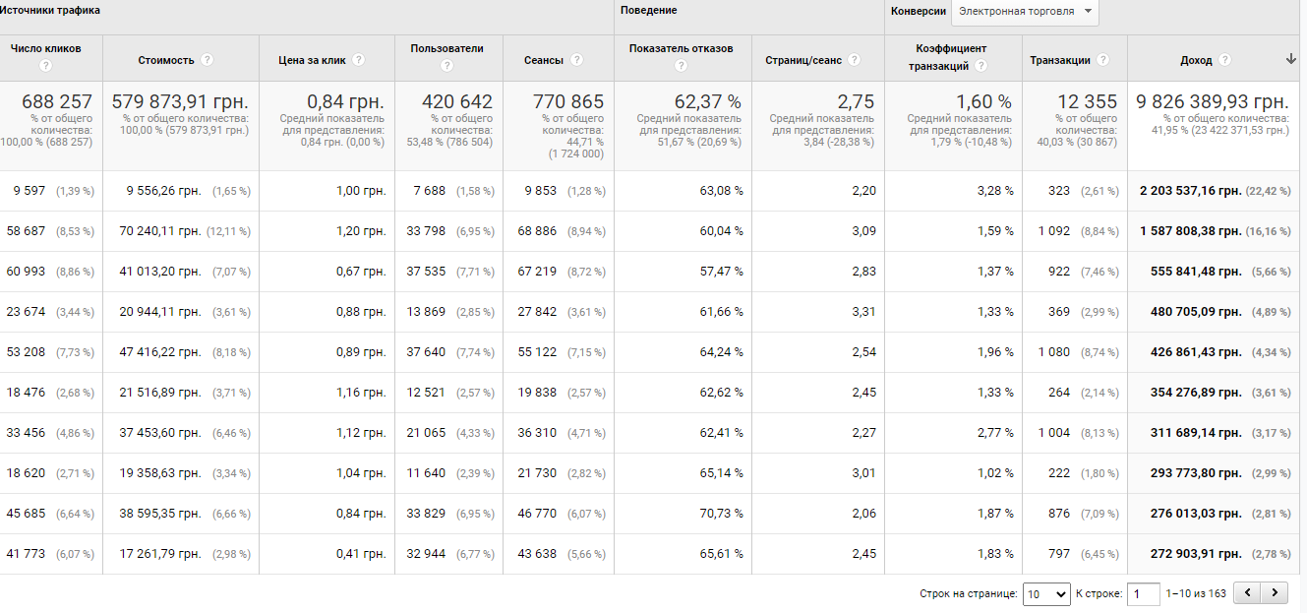
Task: Click sort arrow in Доход column
Action: pos(1291,59)
